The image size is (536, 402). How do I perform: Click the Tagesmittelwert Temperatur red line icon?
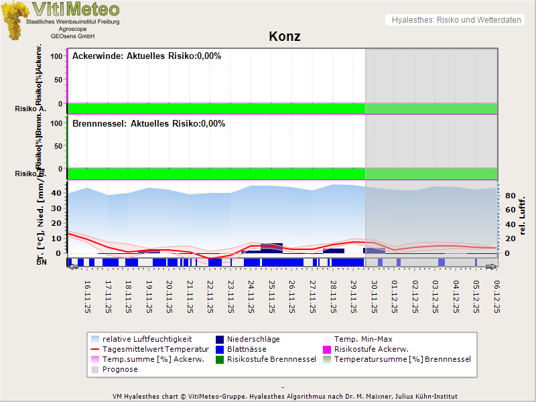(x=94, y=350)
